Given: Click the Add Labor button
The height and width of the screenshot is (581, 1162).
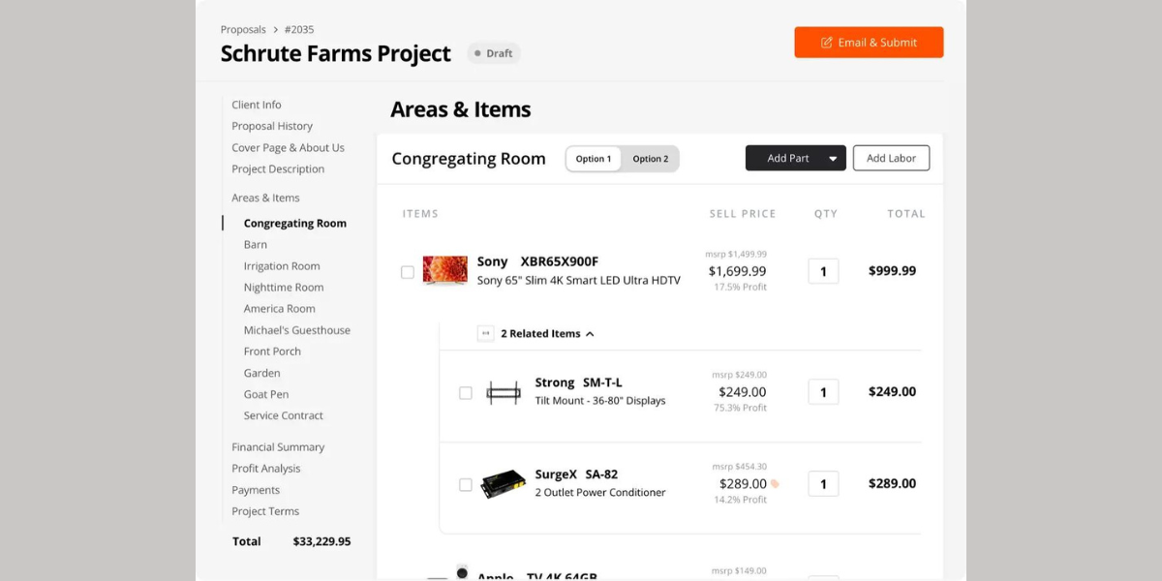Looking at the screenshot, I should click(x=891, y=158).
